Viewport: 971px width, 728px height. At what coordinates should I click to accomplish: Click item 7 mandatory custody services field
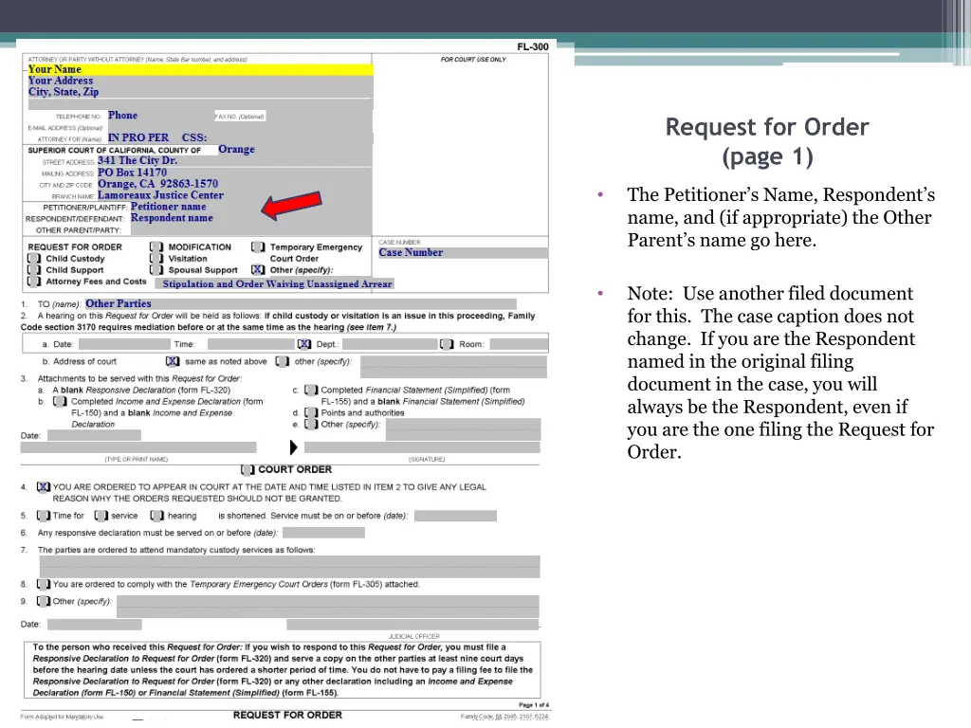click(x=289, y=567)
